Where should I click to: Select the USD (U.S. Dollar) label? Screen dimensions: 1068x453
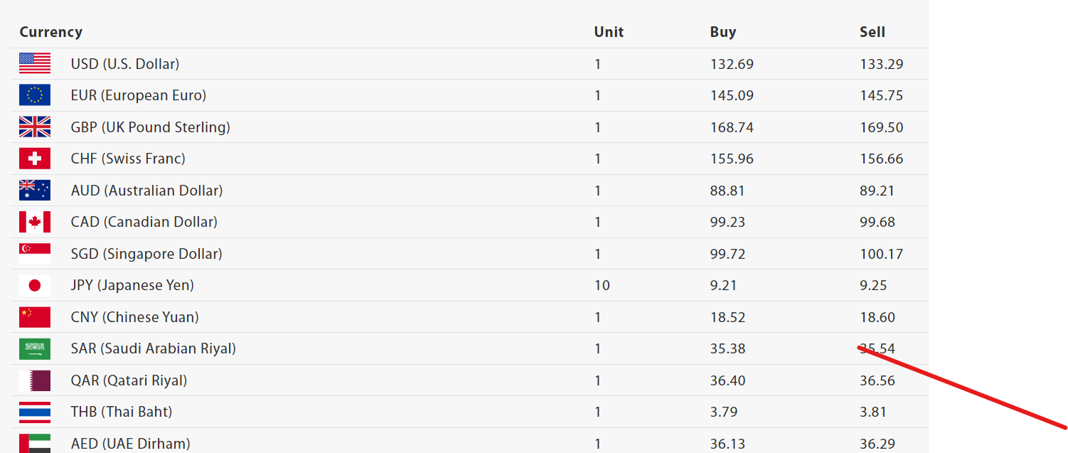[125, 64]
